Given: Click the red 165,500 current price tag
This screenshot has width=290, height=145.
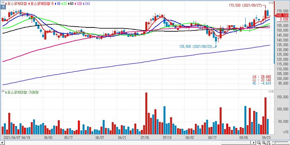Looking at the screenshot, I should [x=282, y=15].
